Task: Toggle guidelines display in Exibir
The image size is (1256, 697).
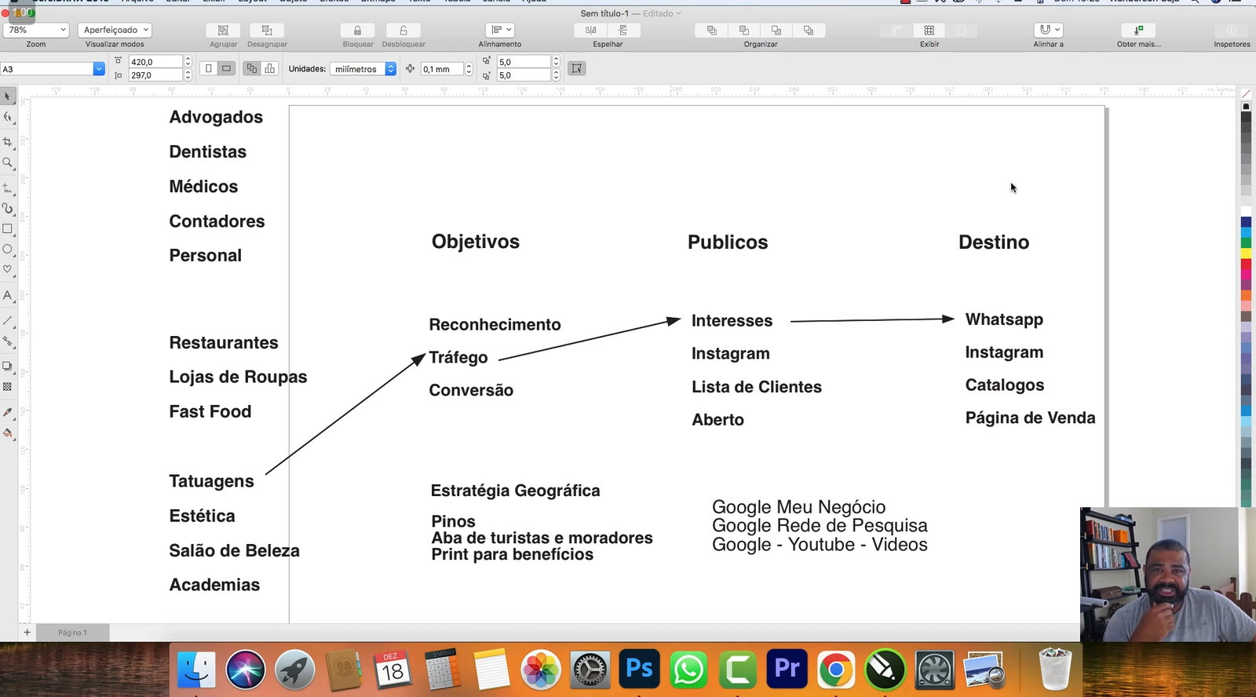Action: 962,30
